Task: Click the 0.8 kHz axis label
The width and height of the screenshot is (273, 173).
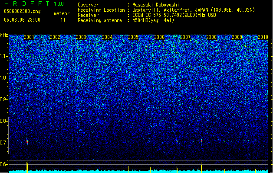Action: [4, 121]
